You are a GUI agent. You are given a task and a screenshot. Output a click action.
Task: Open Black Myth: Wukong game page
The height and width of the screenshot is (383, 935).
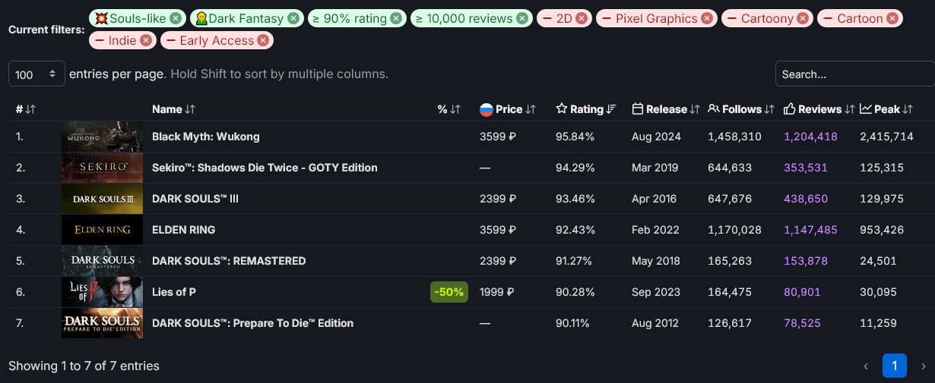[x=206, y=137]
